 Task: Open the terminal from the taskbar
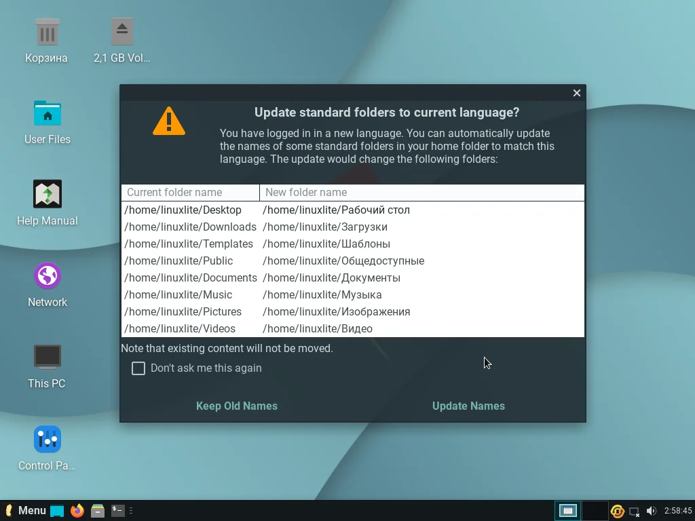coord(117,510)
